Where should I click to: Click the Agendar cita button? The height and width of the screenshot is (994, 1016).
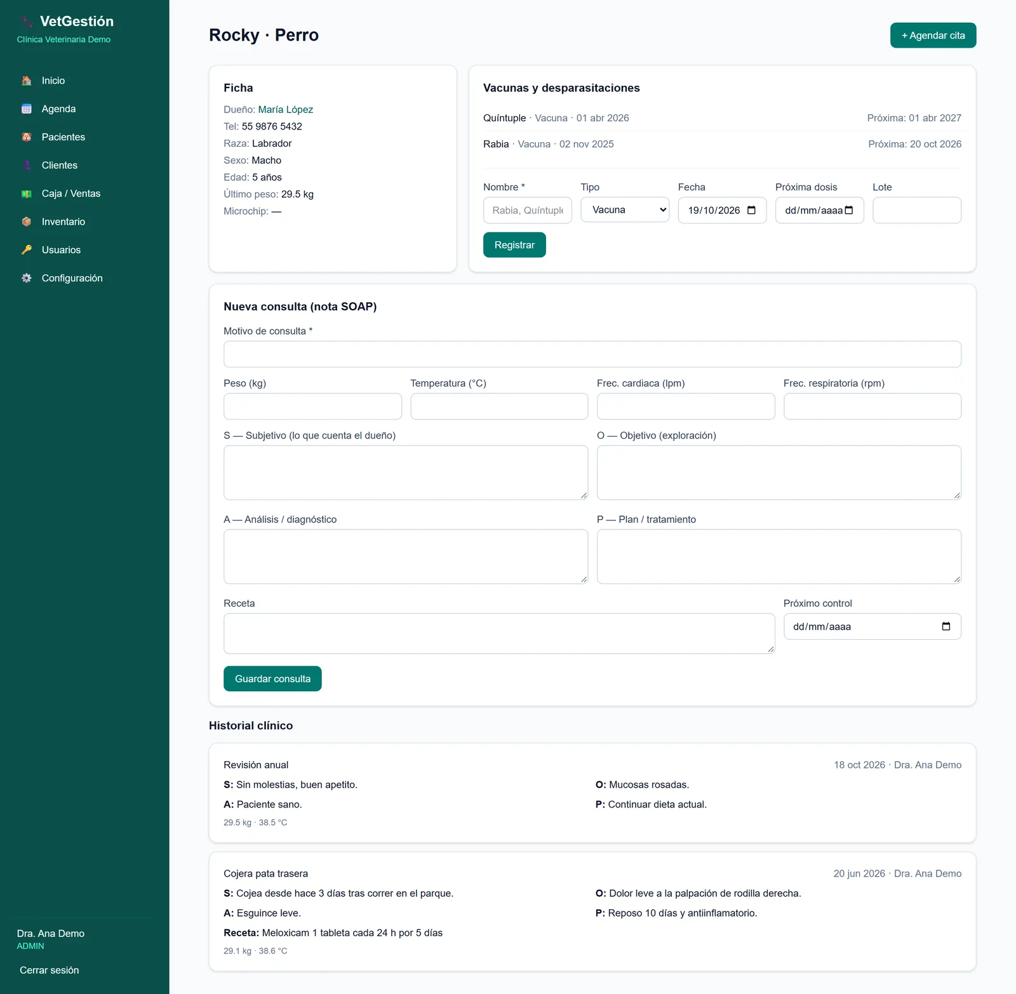click(x=933, y=36)
